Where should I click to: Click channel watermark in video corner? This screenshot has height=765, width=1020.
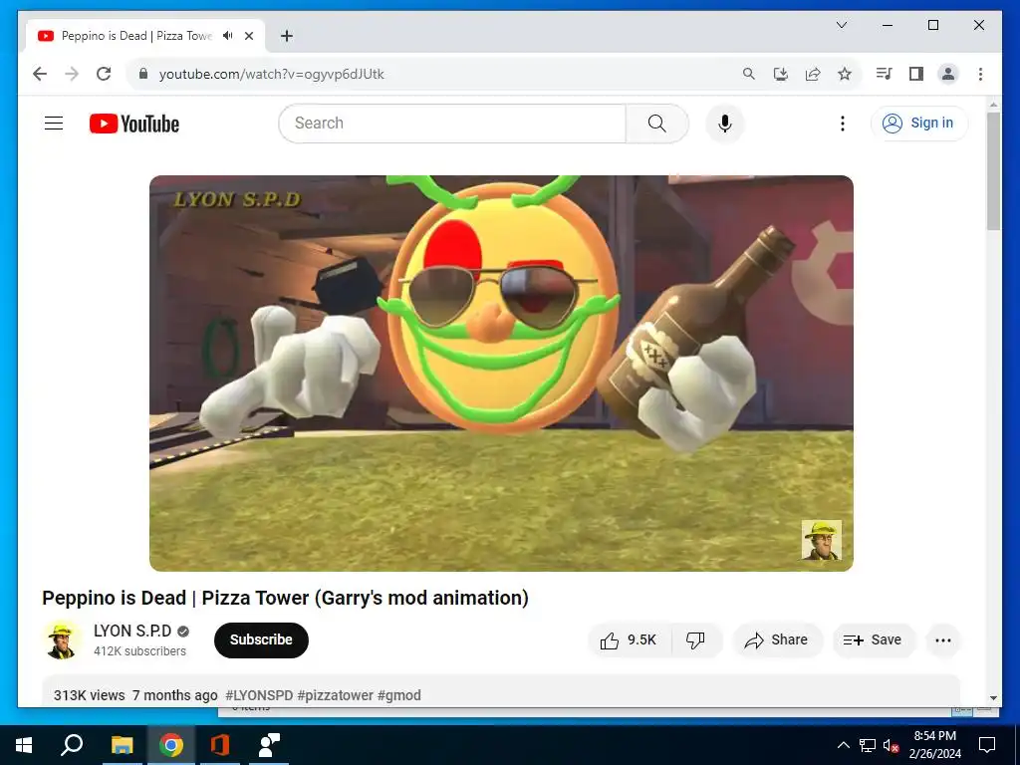pyautogui.click(x=821, y=539)
